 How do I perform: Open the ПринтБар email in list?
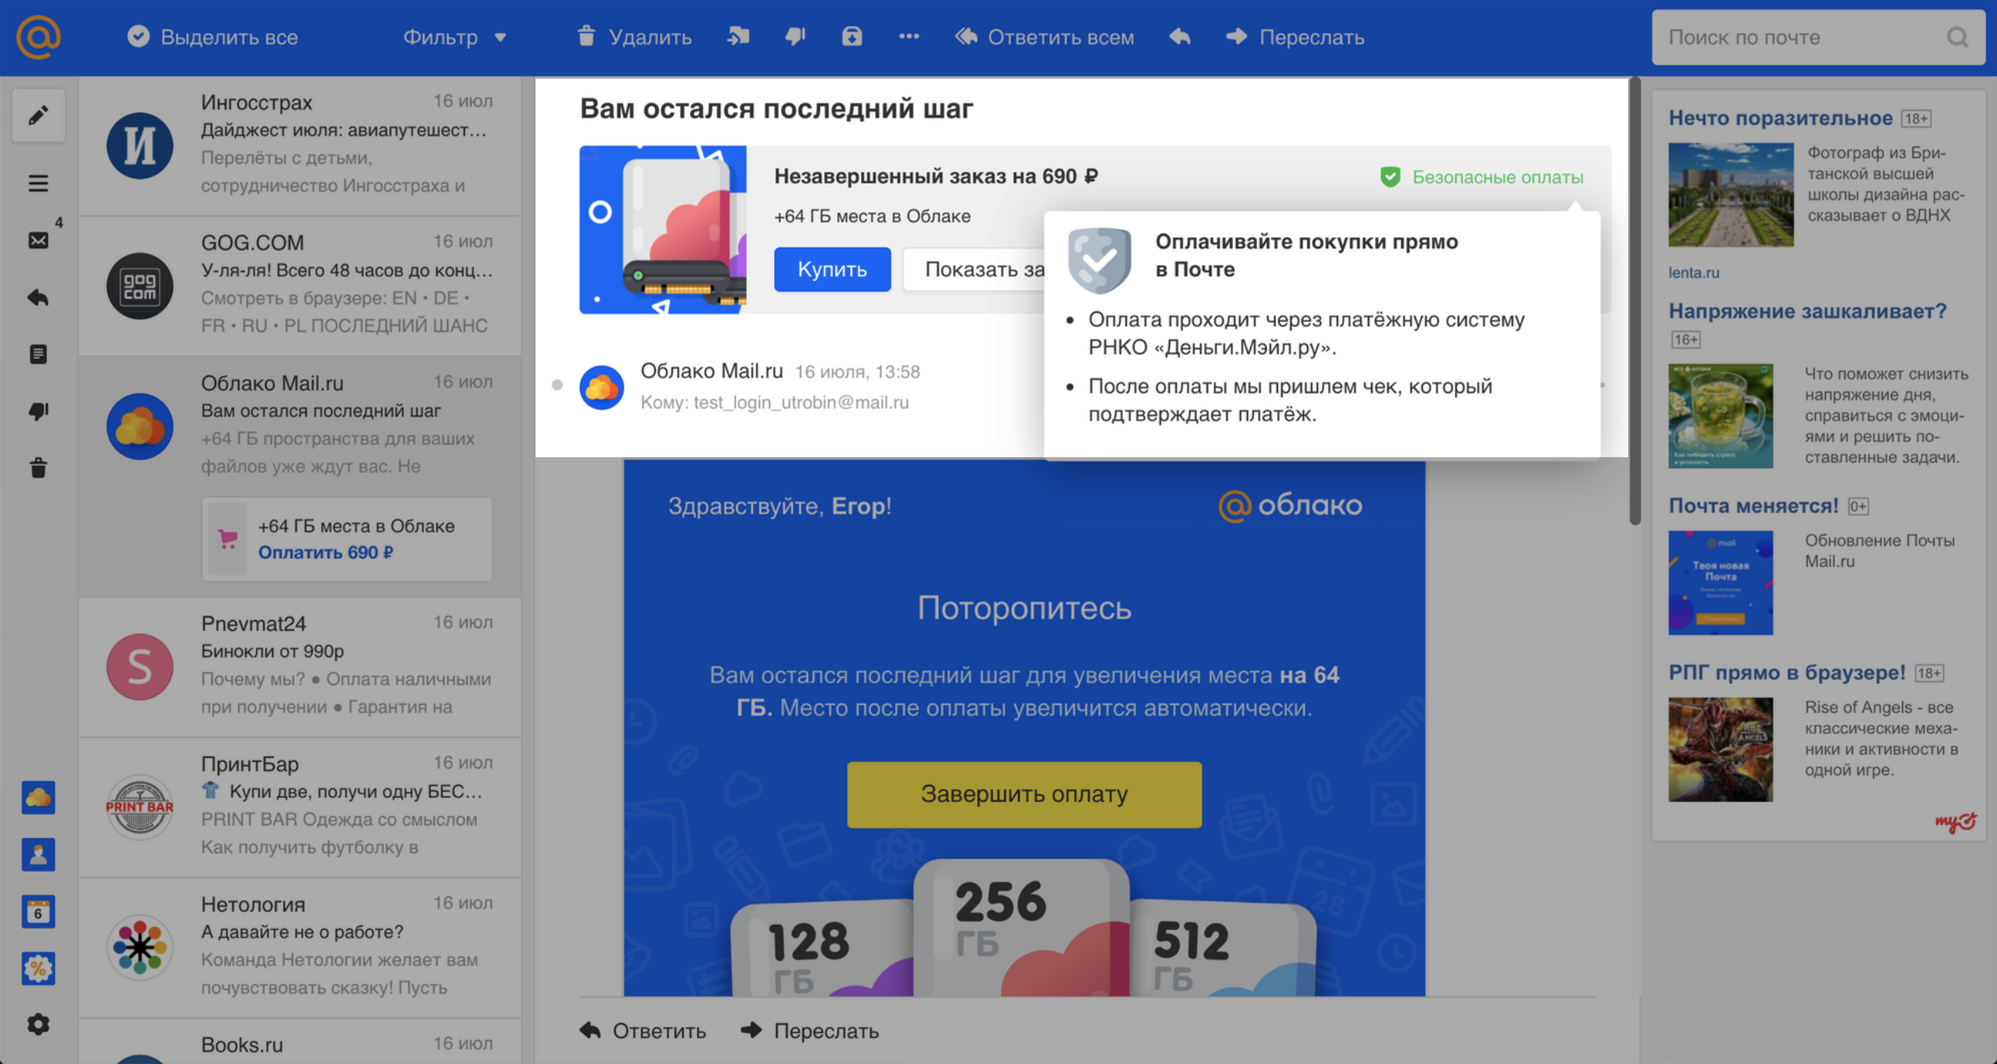300,808
